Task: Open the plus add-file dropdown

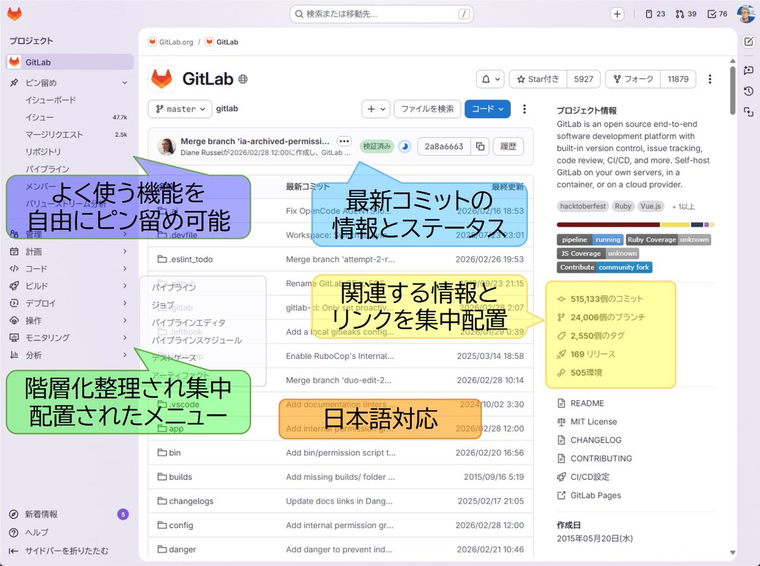Action: tap(376, 109)
